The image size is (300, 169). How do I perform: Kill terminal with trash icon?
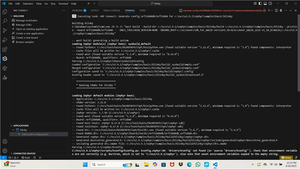click(x=281, y=10)
